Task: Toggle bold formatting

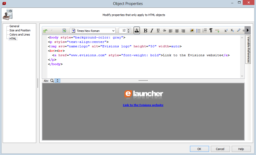Action: coord(145,31)
